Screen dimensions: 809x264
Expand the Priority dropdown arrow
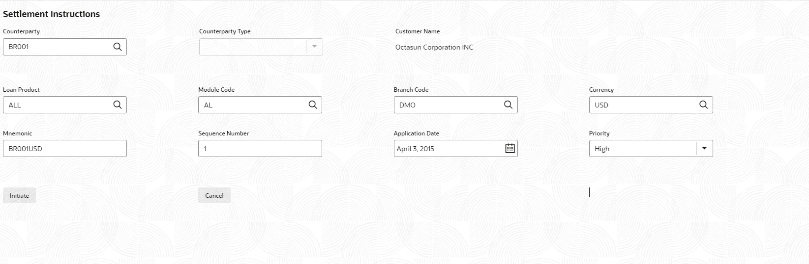click(x=704, y=148)
